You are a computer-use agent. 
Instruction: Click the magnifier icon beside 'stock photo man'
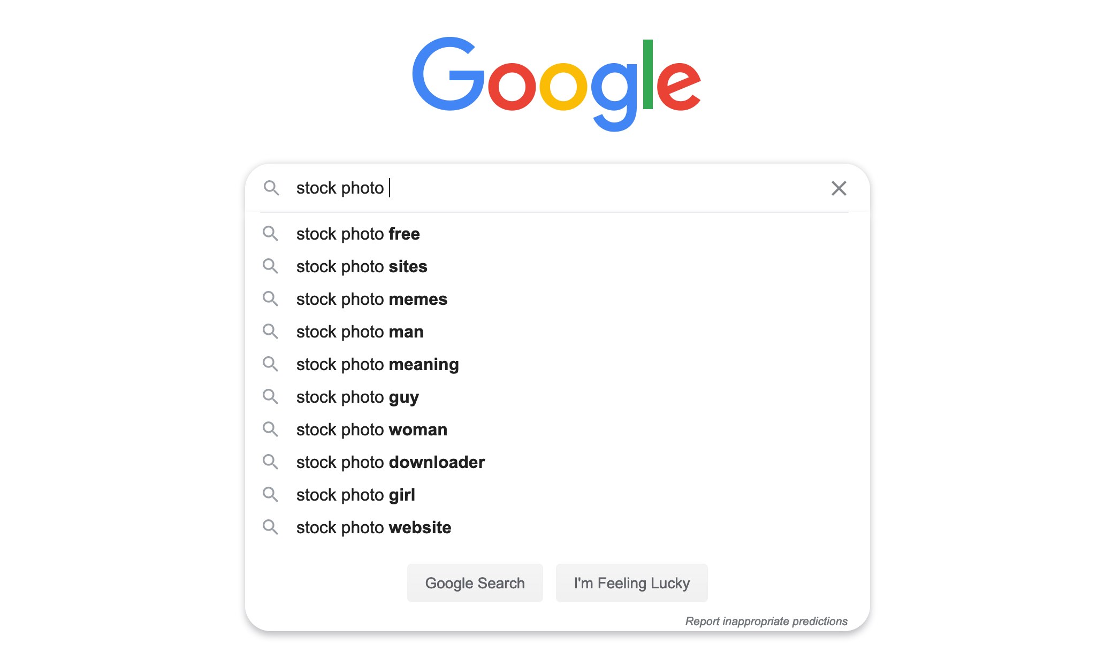271,332
